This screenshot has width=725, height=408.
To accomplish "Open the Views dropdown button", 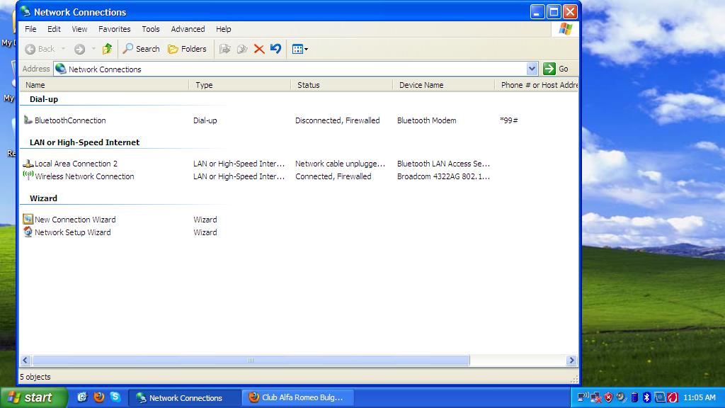I will (299, 49).
